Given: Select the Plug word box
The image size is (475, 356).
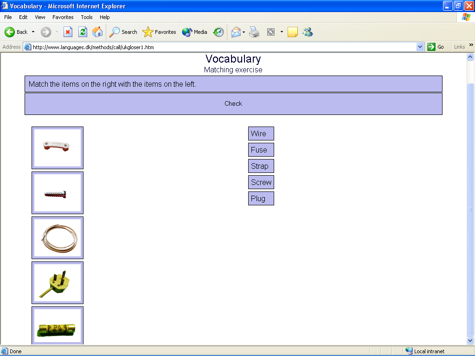Looking at the screenshot, I should (261, 198).
